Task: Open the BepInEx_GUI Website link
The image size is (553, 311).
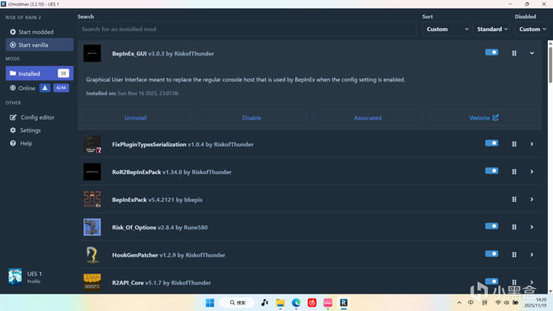Action: pyautogui.click(x=484, y=118)
